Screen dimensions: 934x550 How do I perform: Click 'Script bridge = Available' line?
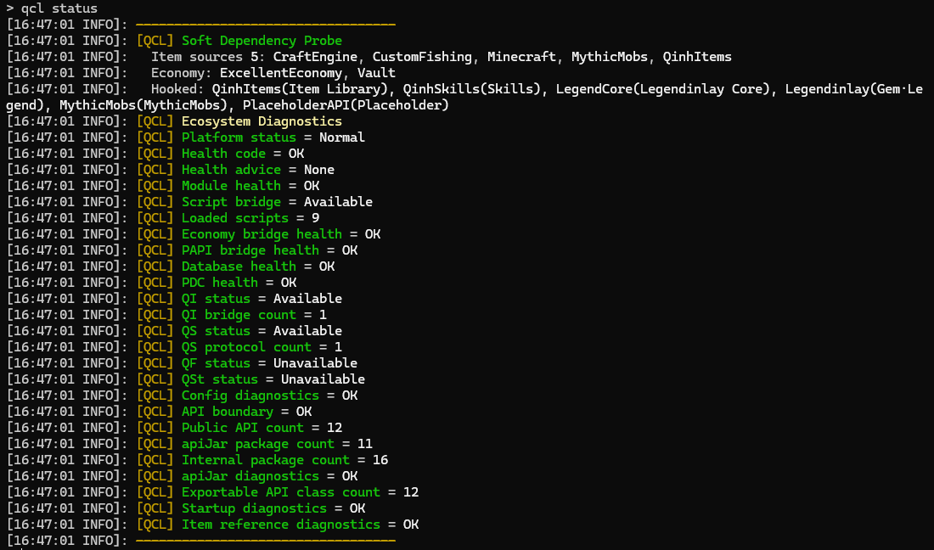click(277, 201)
